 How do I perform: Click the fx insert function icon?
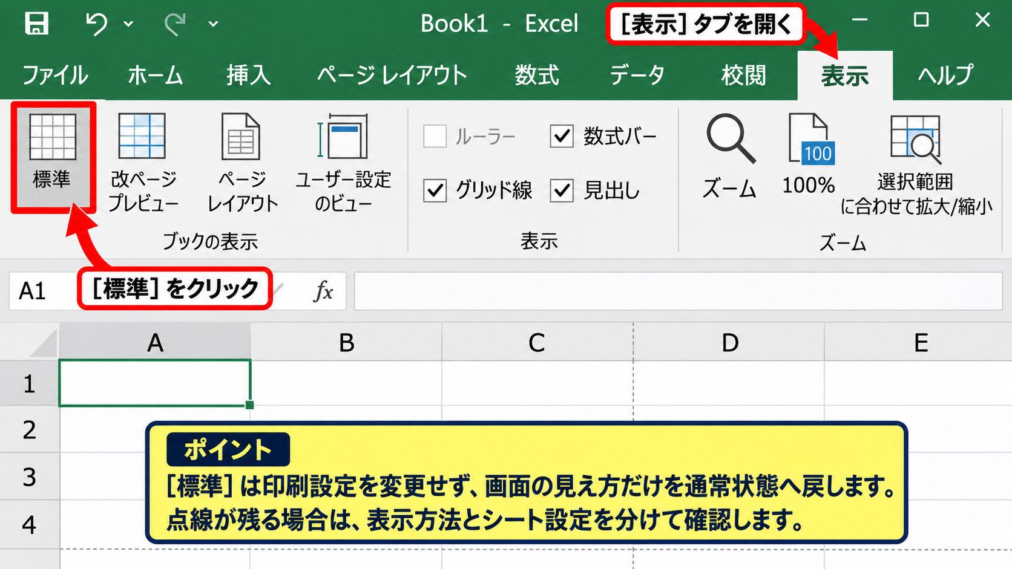pos(324,291)
